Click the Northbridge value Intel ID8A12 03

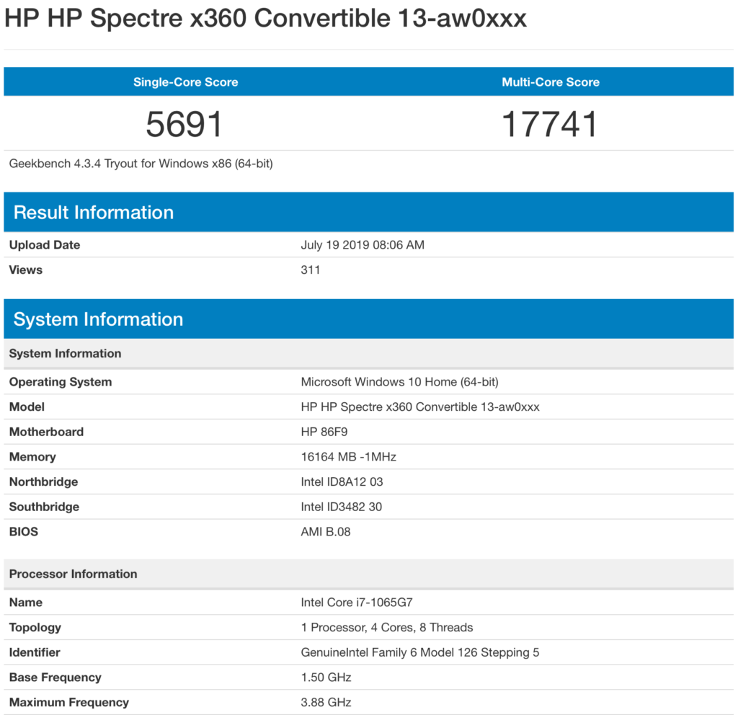pos(342,482)
